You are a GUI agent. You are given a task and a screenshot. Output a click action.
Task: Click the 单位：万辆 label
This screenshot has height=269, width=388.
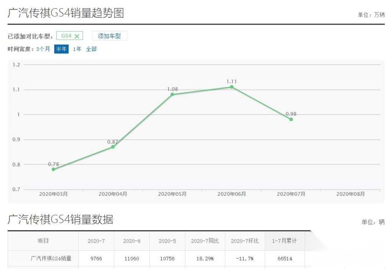371,15
